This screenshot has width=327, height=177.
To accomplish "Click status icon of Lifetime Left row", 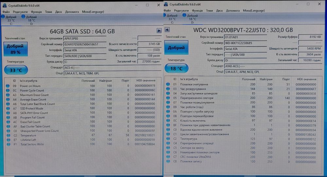I will (x=9, y=140).
